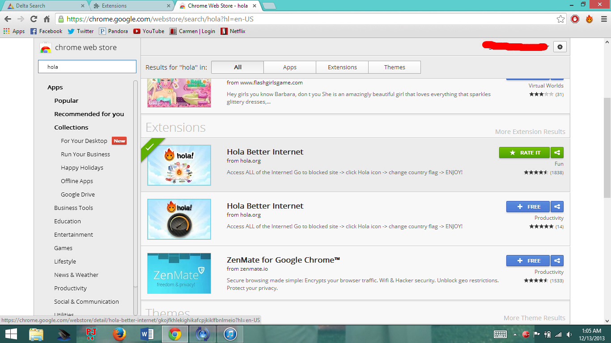The image size is (611, 343).
Task: Click the chrome web store logo
Action: 78,47
